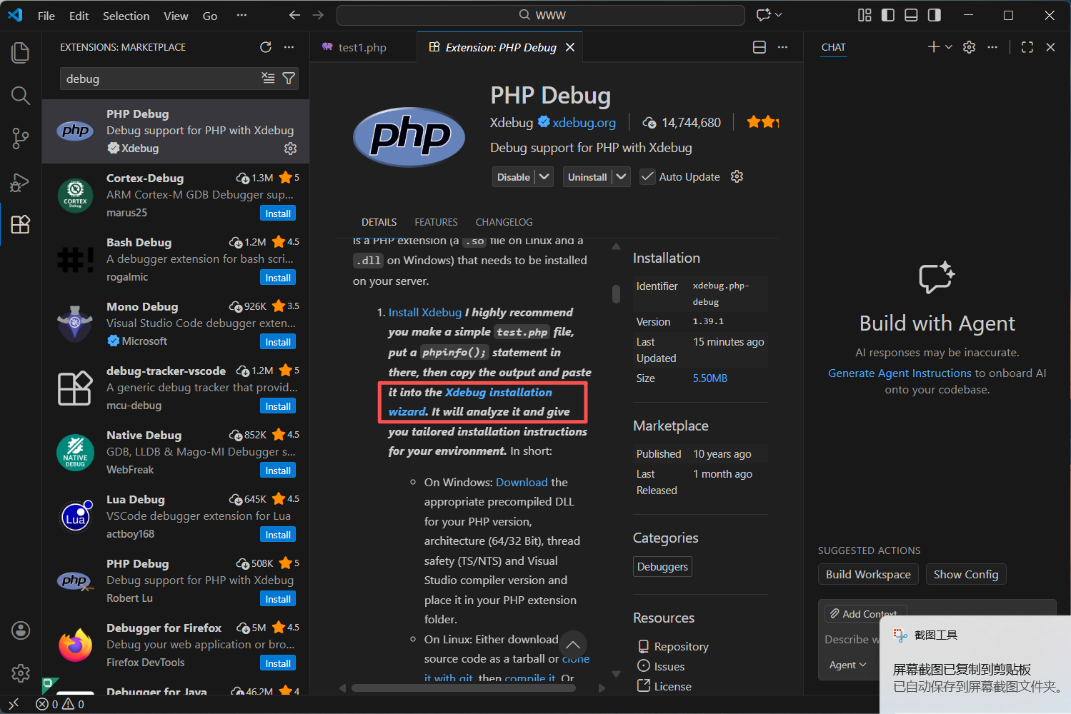The width and height of the screenshot is (1071, 714).
Task: Open the Edit menu
Action: click(79, 16)
